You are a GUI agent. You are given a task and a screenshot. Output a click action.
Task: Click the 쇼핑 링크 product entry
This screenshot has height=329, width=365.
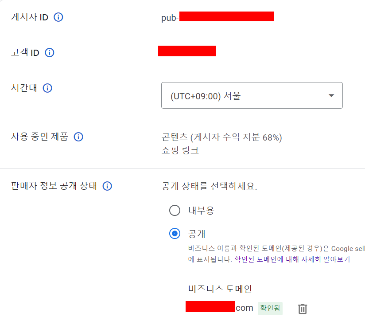tap(176, 151)
